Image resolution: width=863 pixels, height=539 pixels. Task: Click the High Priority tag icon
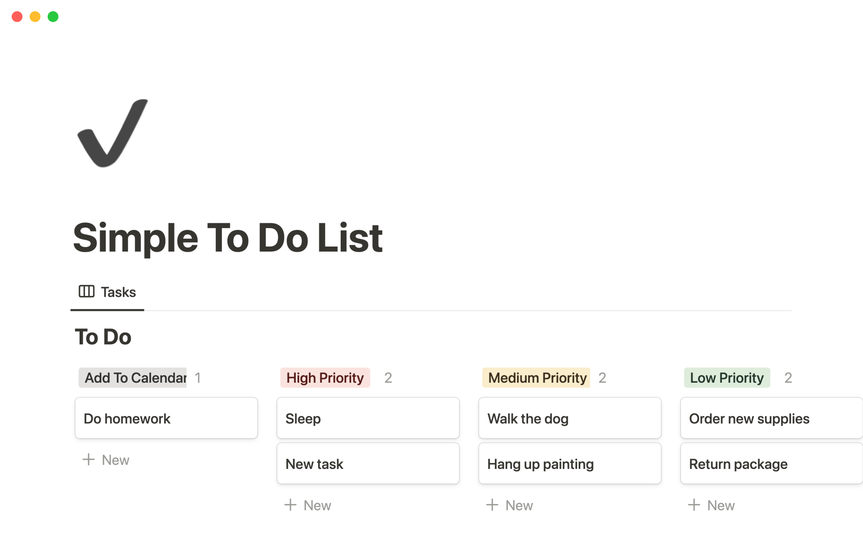pos(325,377)
